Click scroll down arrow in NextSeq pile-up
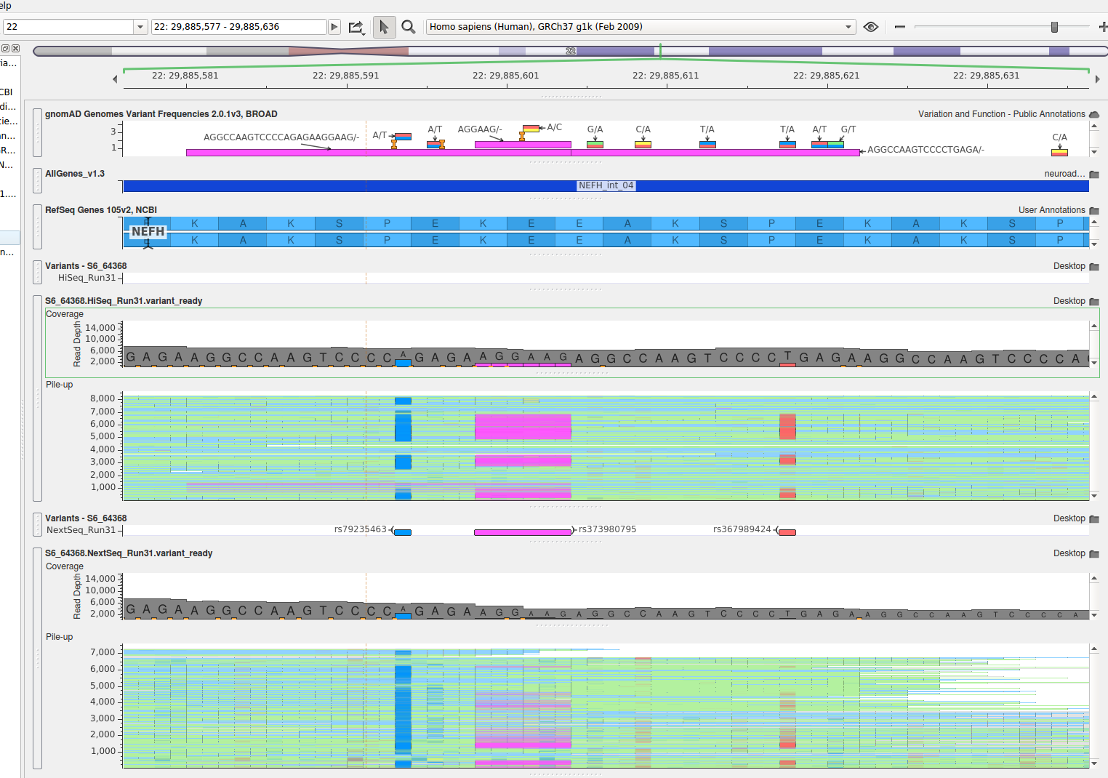The width and height of the screenshot is (1108, 778). (x=1094, y=763)
